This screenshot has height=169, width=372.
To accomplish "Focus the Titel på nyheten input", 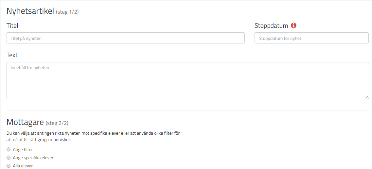I will point(125,38).
